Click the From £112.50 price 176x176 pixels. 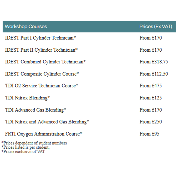coord(154,74)
